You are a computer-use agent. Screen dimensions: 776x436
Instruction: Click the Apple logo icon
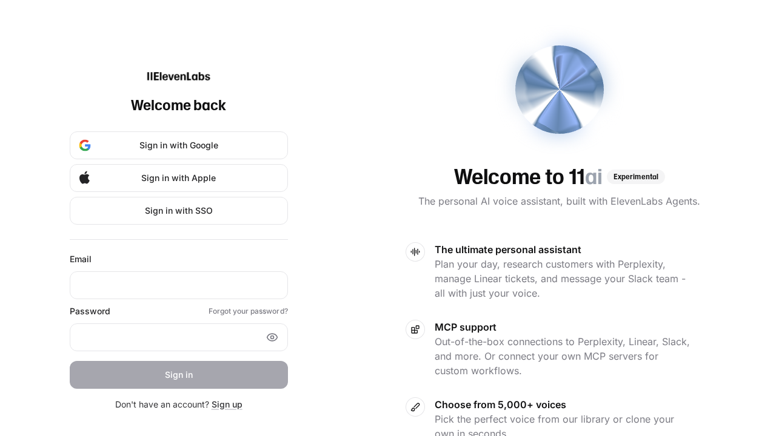[83, 177]
